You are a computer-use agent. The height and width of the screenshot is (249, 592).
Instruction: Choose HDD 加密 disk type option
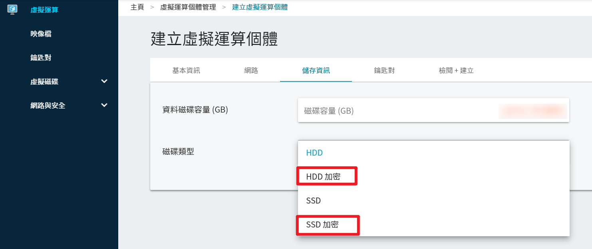[x=433, y=176]
